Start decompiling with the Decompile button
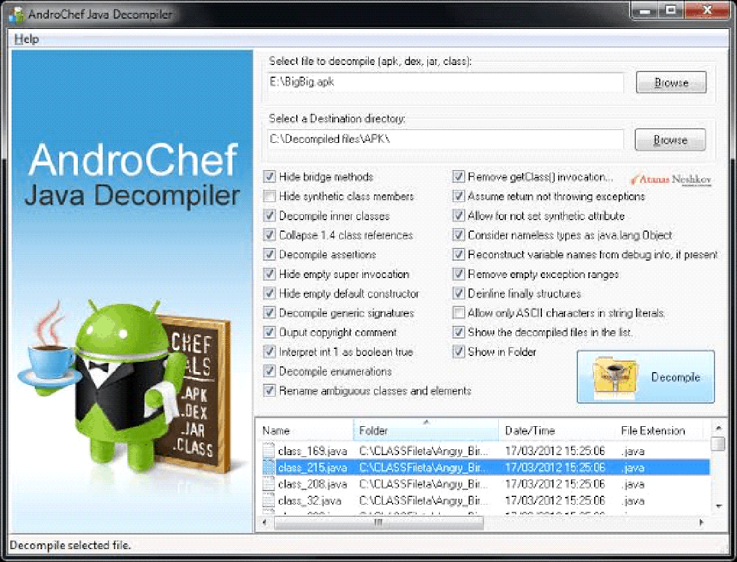The image size is (737, 562). pyautogui.click(x=646, y=377)
